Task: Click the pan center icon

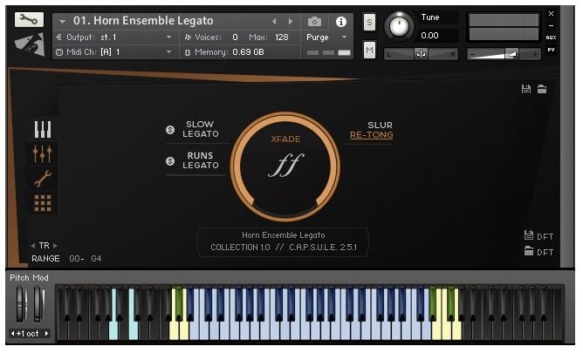Action: click(421, 55)
